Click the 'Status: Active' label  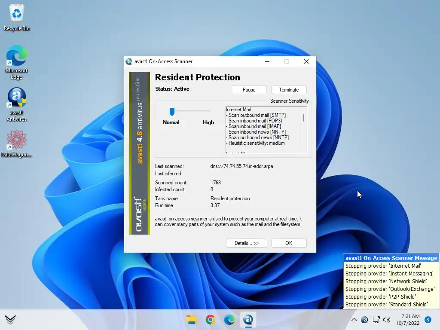pyautogui.click(x=172, y=89)
